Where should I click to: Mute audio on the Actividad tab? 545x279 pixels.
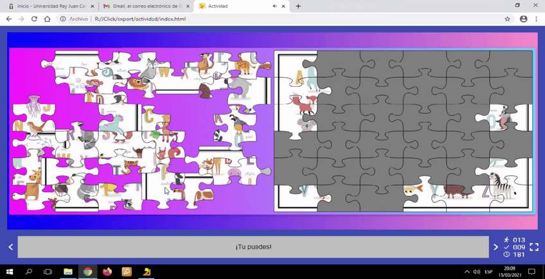[275, 6]
